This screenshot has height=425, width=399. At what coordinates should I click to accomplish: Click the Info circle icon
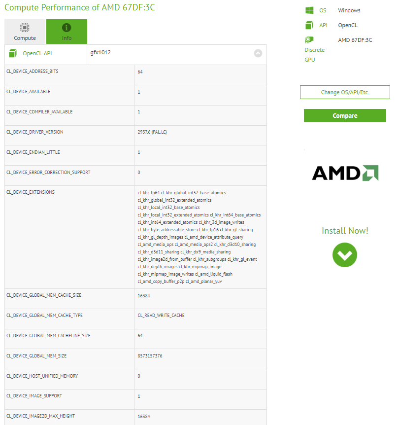point(66,27)
